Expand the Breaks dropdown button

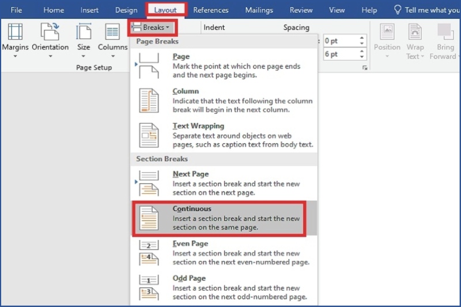[x=150, y=27]
